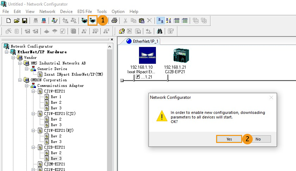Select Rev 3 under CJ2B-EIP21
The image size is (296, 171).
point(56,158)
